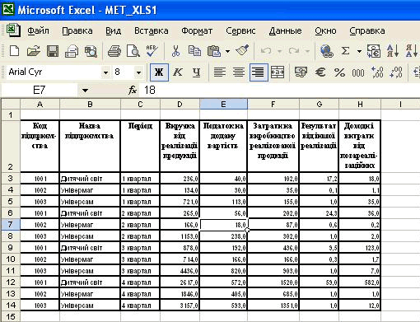420x322 pixels.
Task: Select cell with 4436,0 revenue
Action: pyautogui.click(x=180, y=271)
